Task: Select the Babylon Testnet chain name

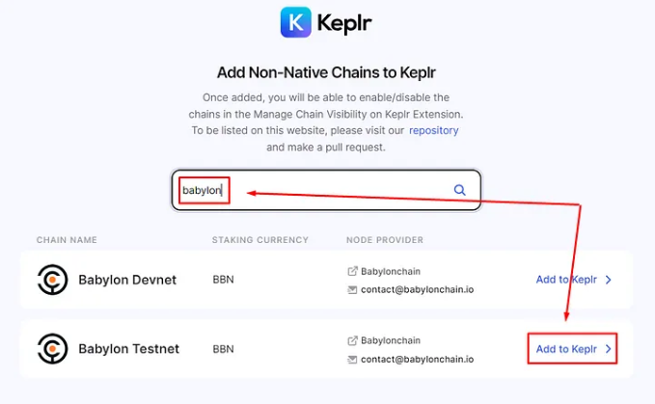Action: pyautogui.click(x=128, y=349)
